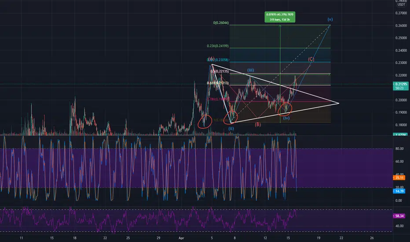This screenshot has width=410, height=242.
Task: Click the blue stochastic value 14.39
Action: coord(399,191)
